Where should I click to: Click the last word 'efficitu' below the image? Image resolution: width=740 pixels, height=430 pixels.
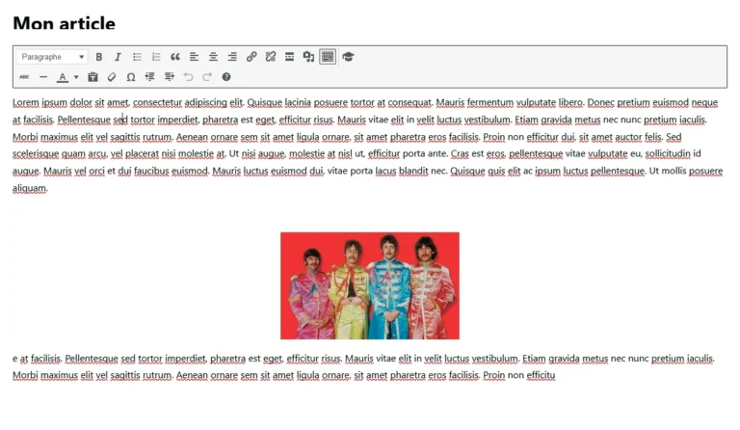click(x=541, y=375)
